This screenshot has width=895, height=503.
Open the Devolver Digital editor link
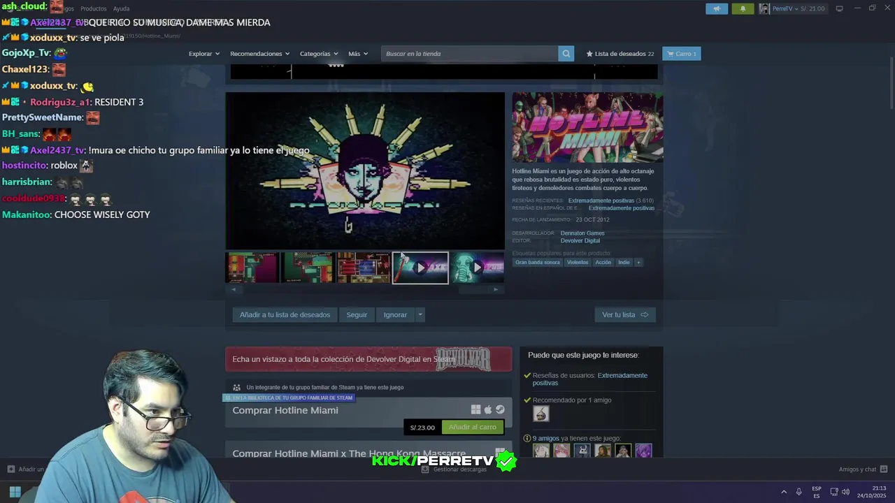click(x=580, y=241)
